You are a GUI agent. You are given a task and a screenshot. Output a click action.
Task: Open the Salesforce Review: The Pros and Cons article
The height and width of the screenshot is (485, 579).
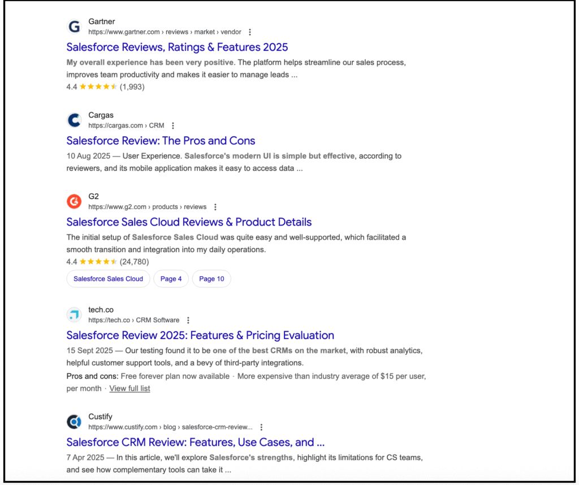point(161,141)
